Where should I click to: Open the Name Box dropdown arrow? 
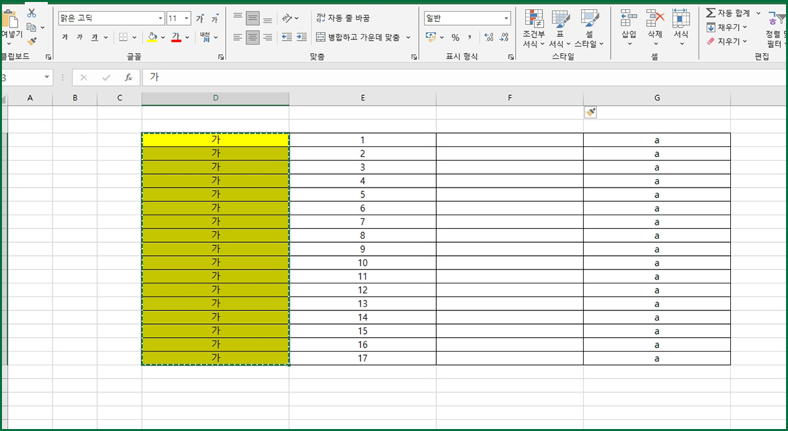(x=47, y=77)
